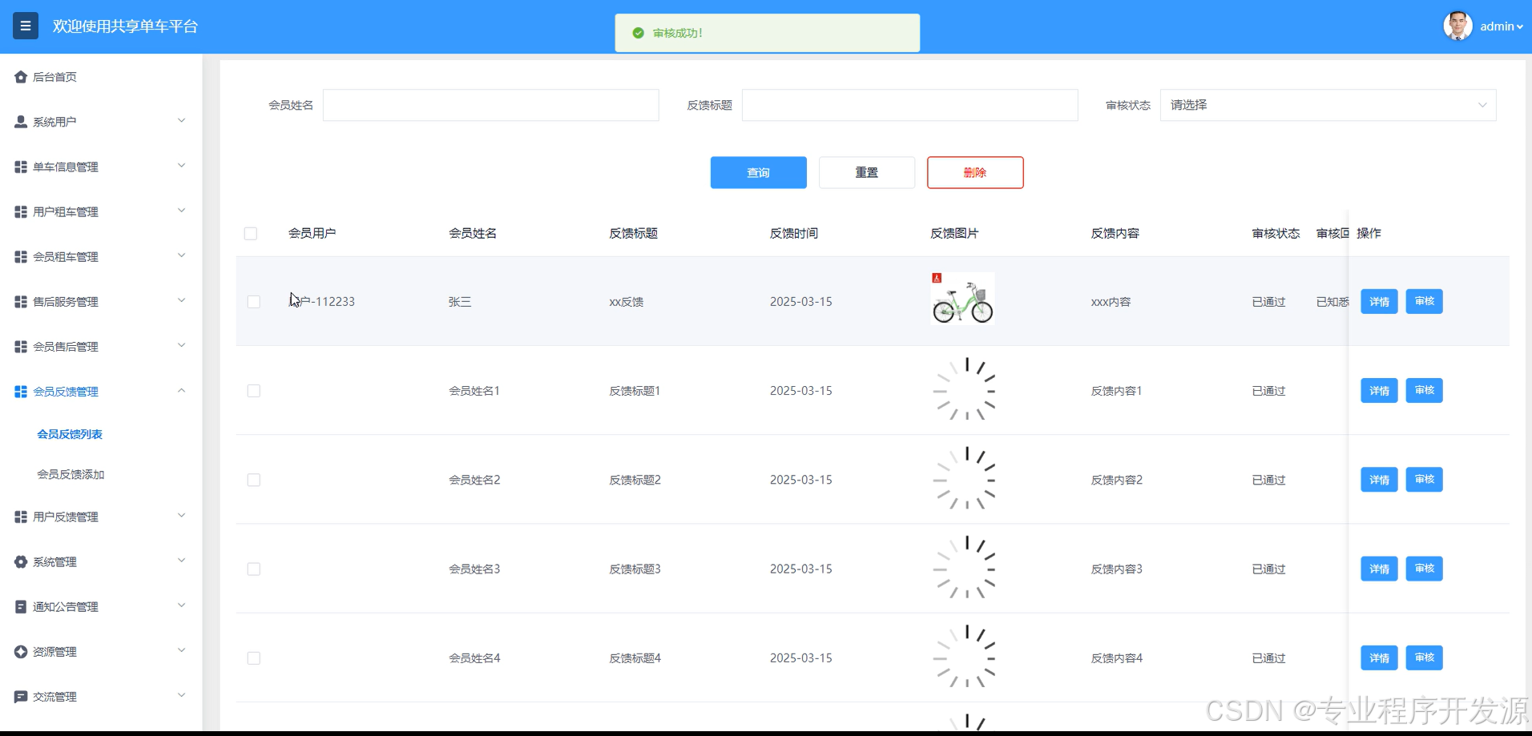Expand the 会员租车管理 chevron
Screen dimensions: 1532x736
point(181,255)
